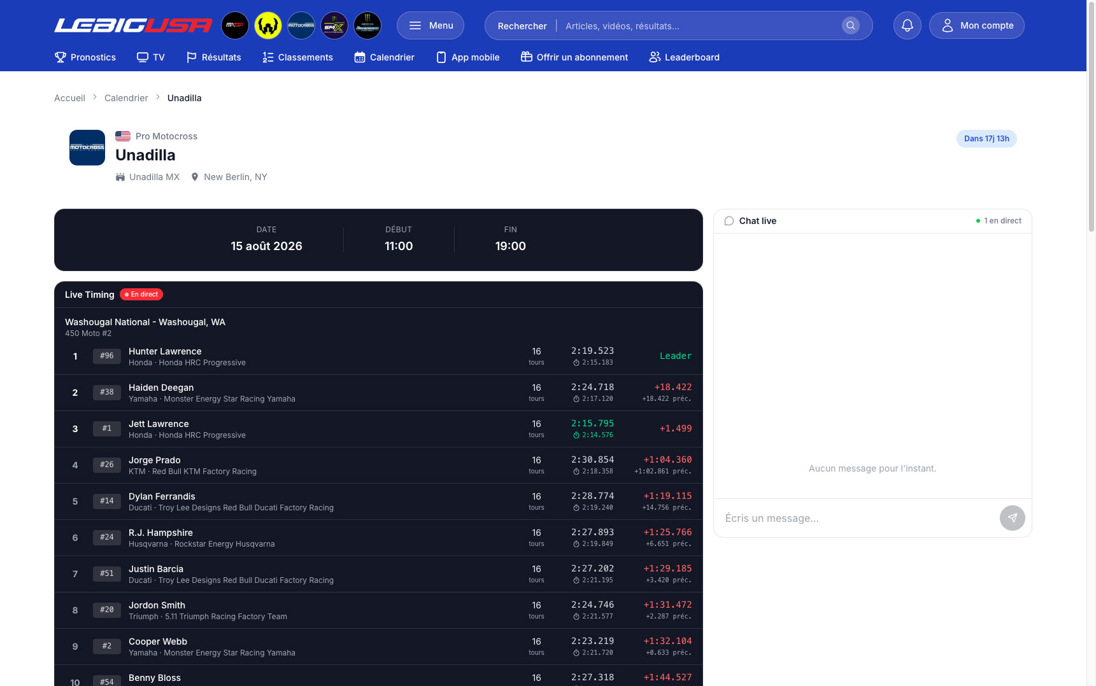Send the chat message with arrow button

(1013, 518)
